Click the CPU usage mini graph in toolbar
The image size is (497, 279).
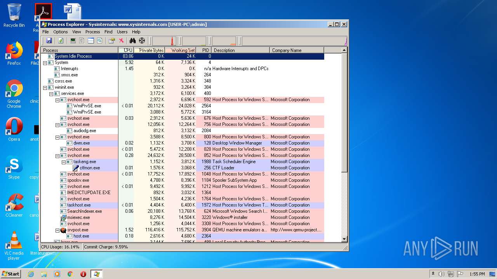pos(164,41)
